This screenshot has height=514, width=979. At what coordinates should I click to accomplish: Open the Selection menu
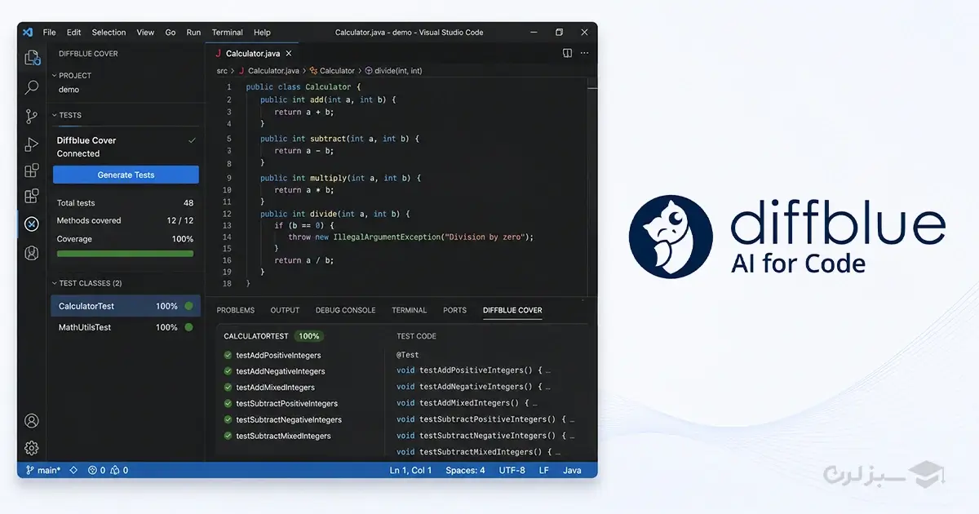[109, 33]
